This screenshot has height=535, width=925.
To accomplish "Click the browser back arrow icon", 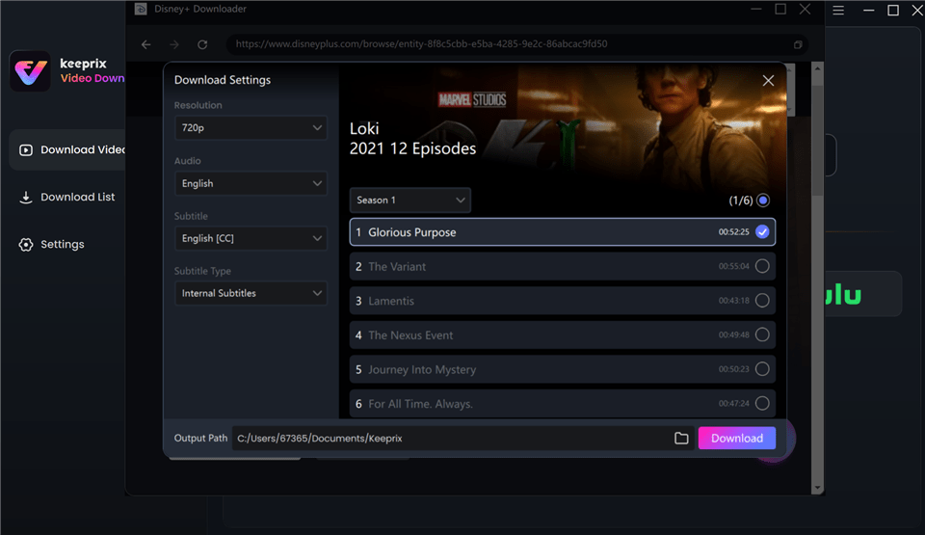I will (x=146, y=44).
